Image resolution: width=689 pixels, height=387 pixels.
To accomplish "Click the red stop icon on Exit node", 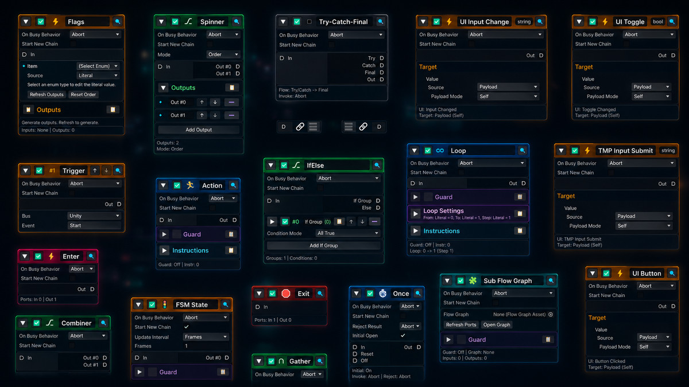I will (x=286, y=294).
